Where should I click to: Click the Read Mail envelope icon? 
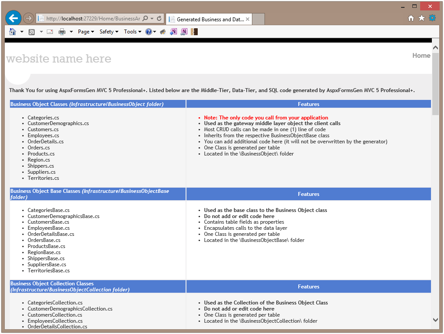point(50,32)
